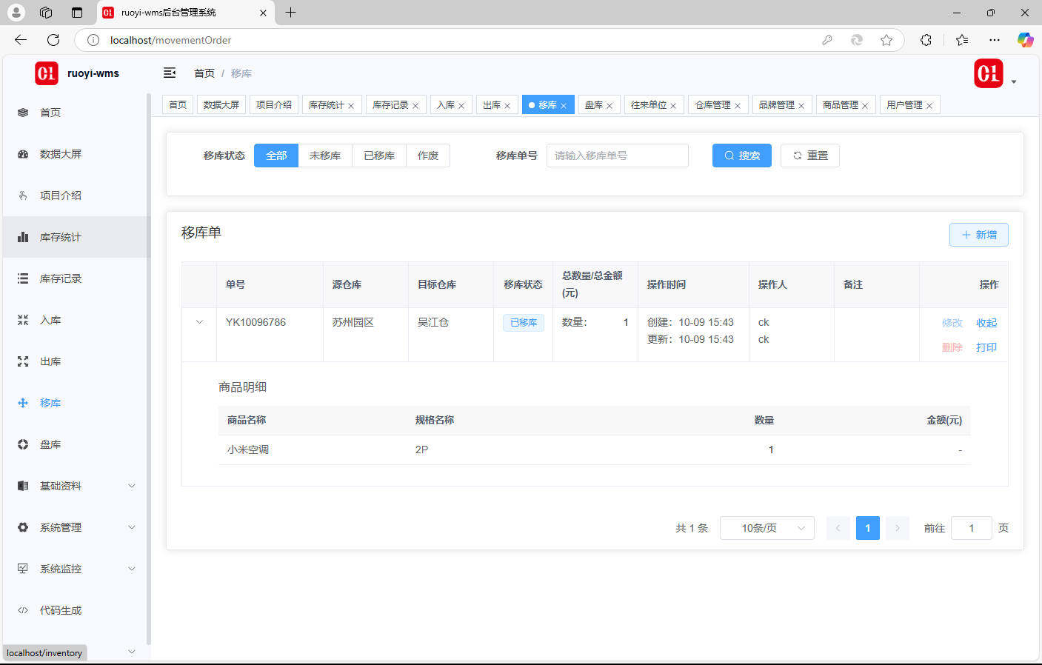This screenshot has height=665, width=1042.
Task: Open 库存记录 from the sidebar
Action: click(x=60, y=278)
